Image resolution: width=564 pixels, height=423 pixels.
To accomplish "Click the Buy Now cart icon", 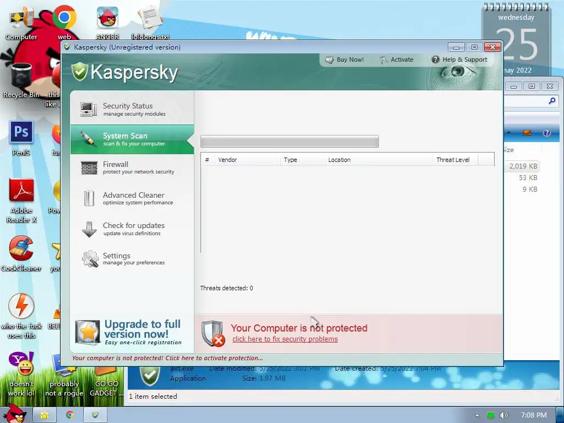I will [x=329, y=59].
